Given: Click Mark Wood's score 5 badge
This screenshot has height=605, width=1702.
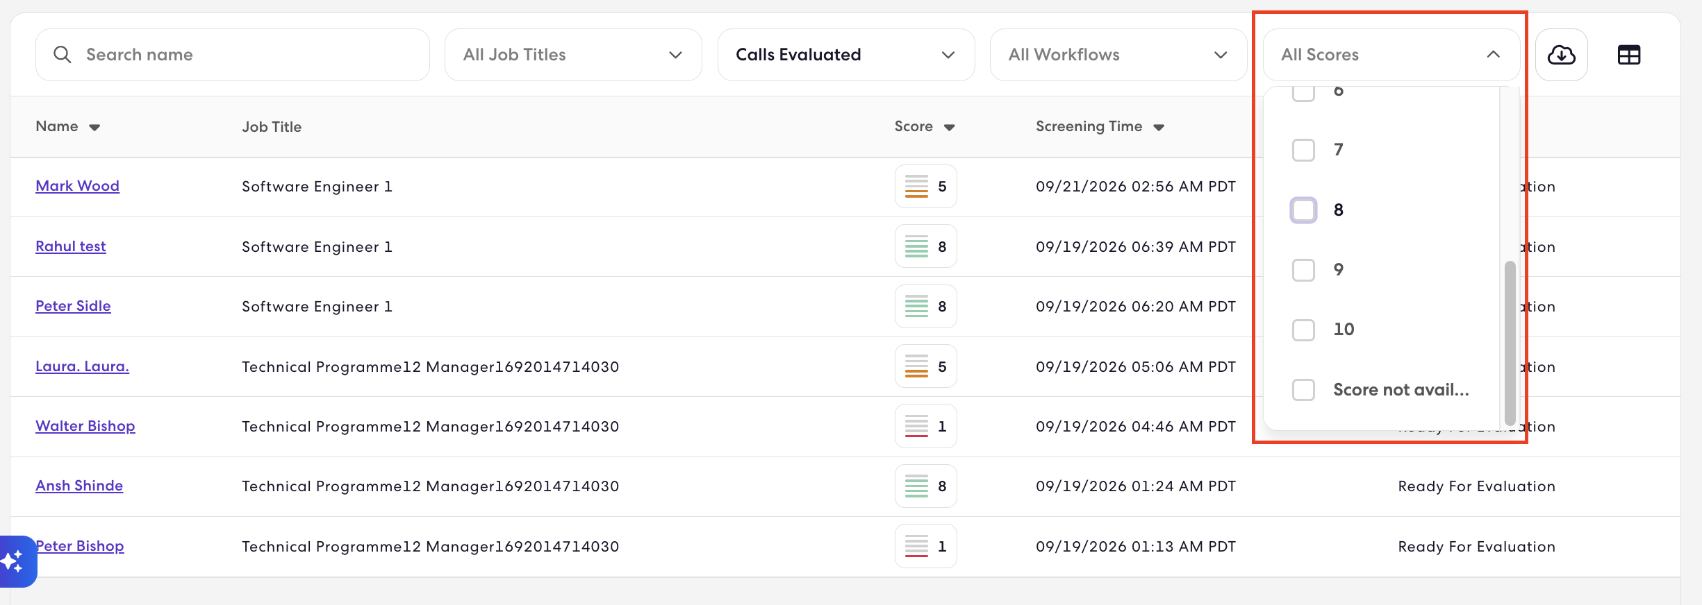Looking at the screenshot, I should [925, 187].
